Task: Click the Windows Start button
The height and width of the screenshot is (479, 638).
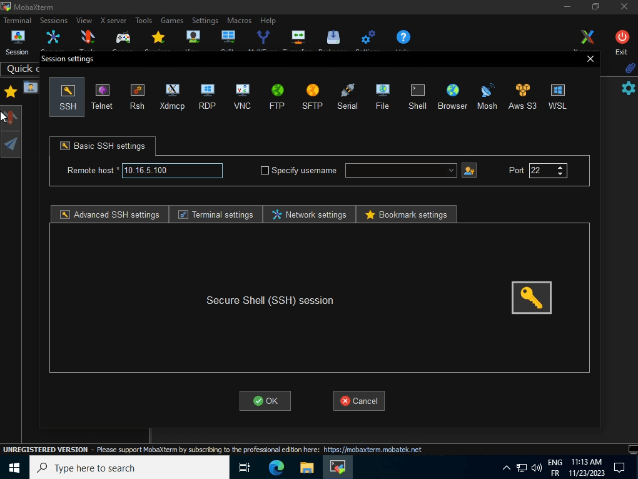Action: click(x=14, y=468)
